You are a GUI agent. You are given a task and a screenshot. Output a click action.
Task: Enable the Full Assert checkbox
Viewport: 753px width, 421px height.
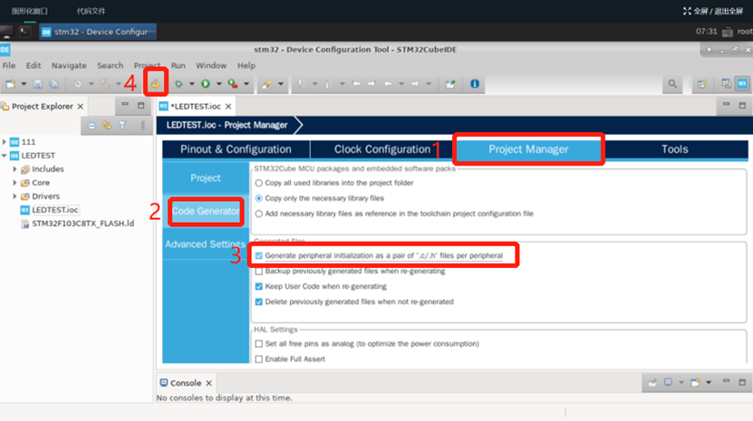tap(259, 359)
